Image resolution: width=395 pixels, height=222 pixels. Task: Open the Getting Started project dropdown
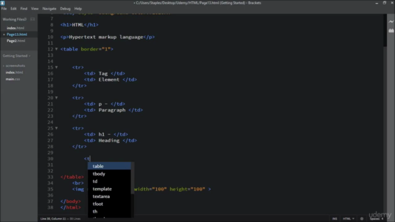click(17, 56)
